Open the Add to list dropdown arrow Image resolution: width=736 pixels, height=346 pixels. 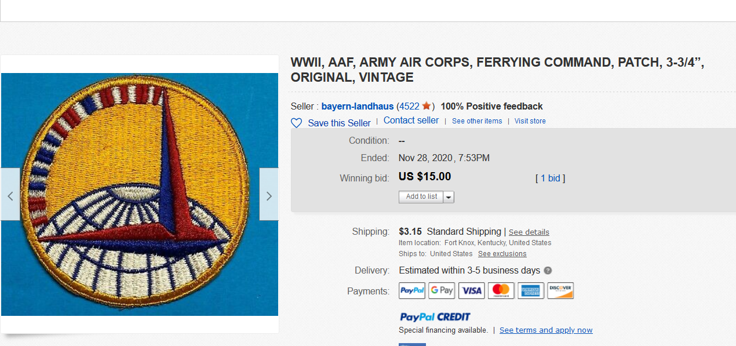click(449, 196)
